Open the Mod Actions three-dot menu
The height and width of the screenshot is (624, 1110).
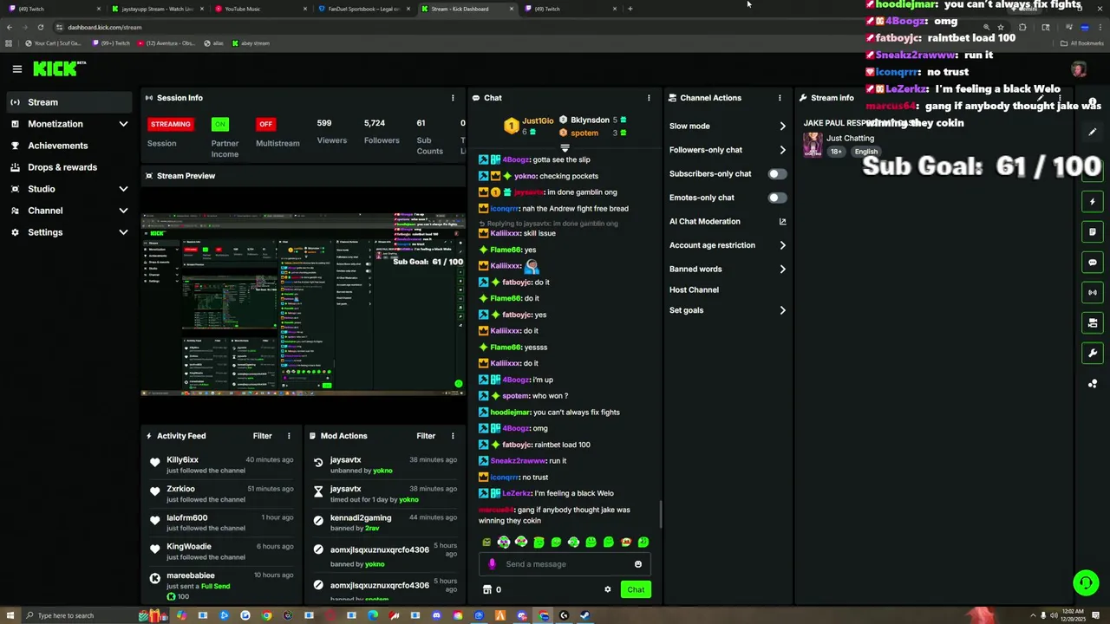(x=452, y=436)
